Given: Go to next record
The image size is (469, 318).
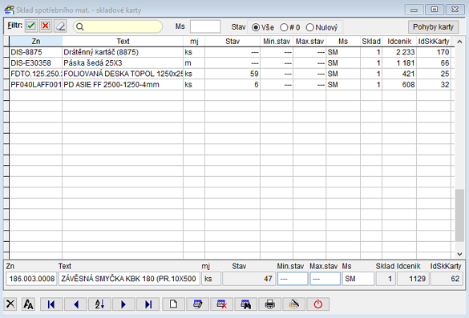Looking at the screenshot, I should click(123, 304).
